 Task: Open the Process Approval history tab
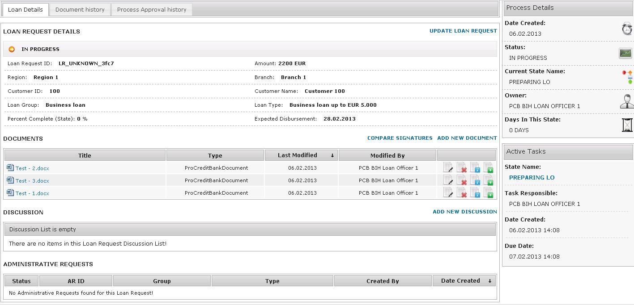point(152,9)
